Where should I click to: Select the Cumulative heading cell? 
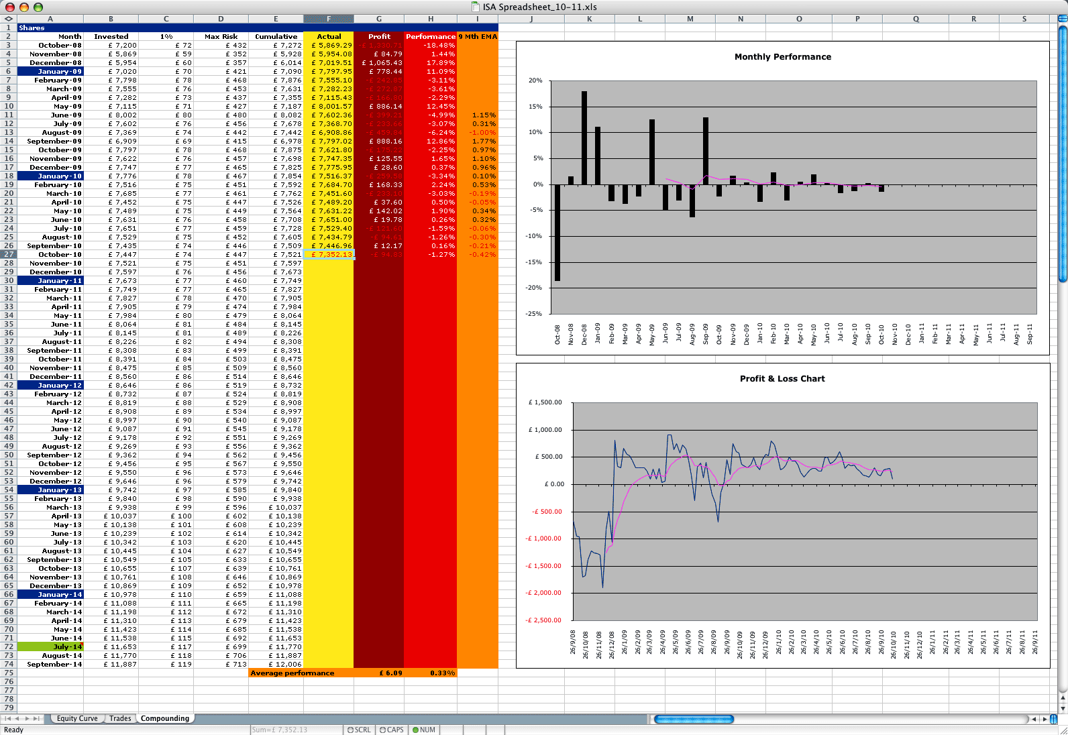(276, 36)
